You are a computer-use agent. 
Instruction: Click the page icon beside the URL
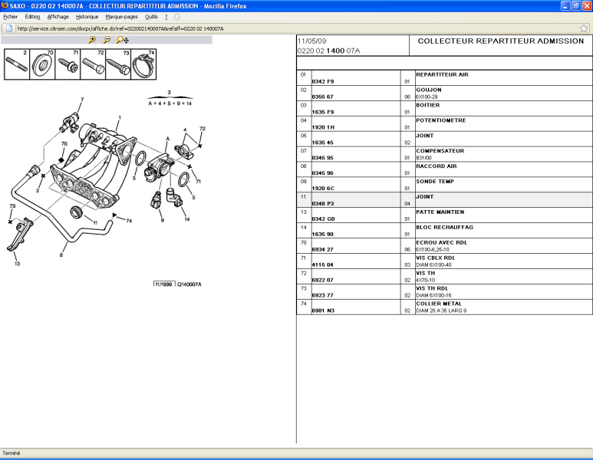(x=9, y=28)
